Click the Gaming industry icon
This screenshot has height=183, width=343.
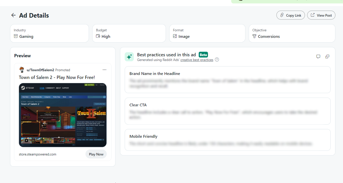pos(16,36)
